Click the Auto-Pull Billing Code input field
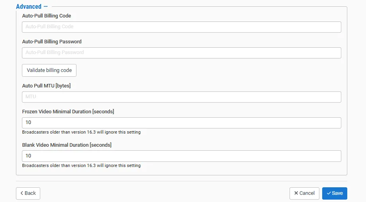Image resolution: width=366 pixels, height=202 pixels. coord(182,27)
